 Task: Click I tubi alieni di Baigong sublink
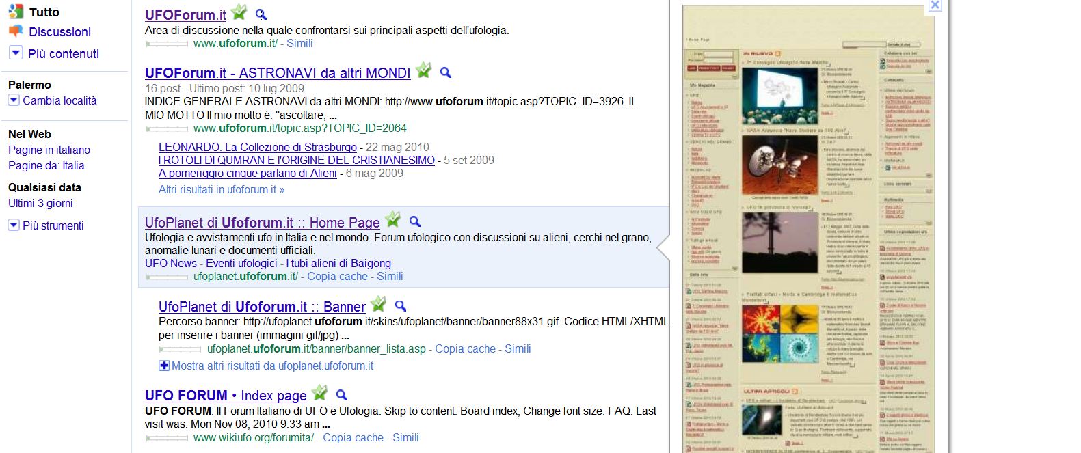click(x=338, y=263)
